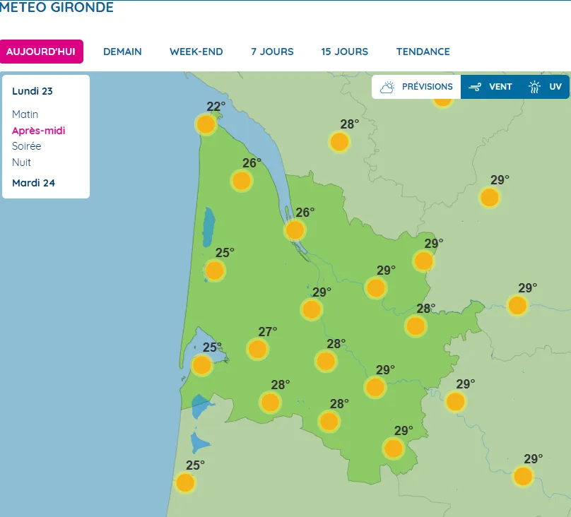This screenshot has height=517, width=571.
Task: Go to the 7 JOURS tab
Action: click(x=272, y=52)
